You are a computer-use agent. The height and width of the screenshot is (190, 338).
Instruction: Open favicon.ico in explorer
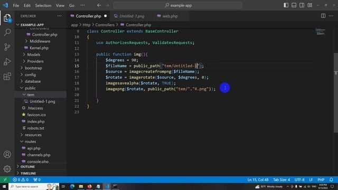(x=36, y=115)
